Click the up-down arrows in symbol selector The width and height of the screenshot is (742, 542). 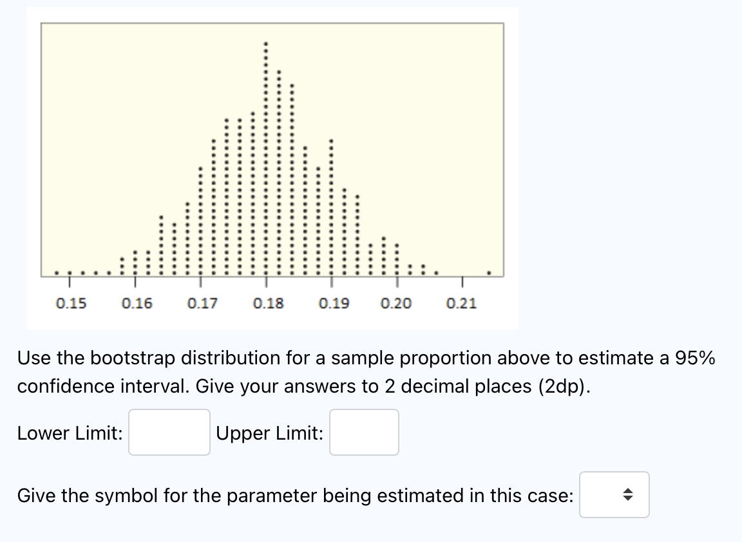tap(627, 495)
